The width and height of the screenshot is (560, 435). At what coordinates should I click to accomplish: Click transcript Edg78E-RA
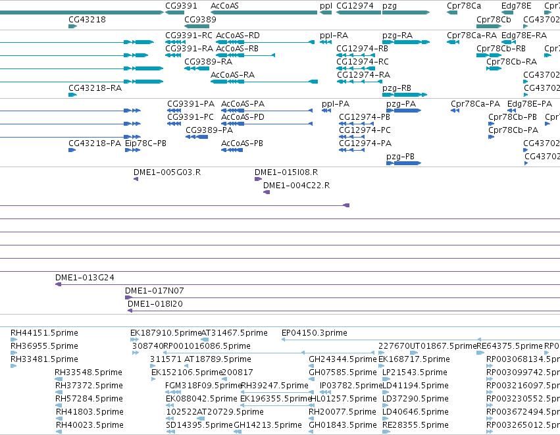point(524,36)
